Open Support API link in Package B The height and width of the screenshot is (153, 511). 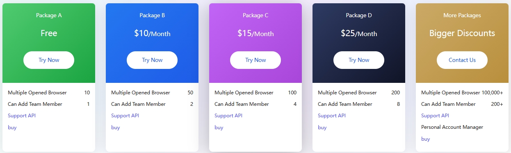point(125,116)
